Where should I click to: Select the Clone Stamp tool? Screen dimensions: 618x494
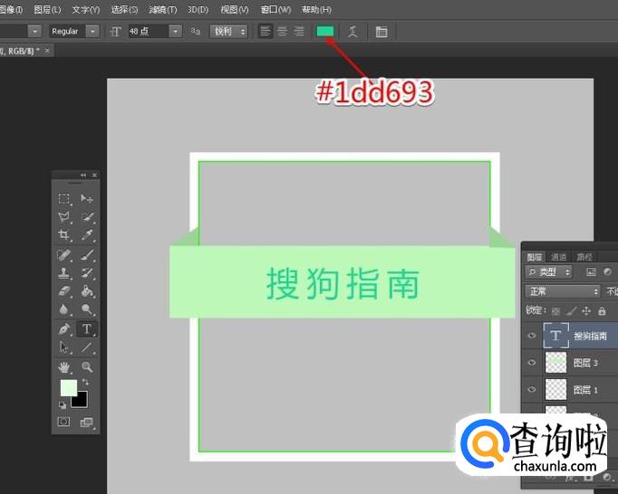[63, 273]
